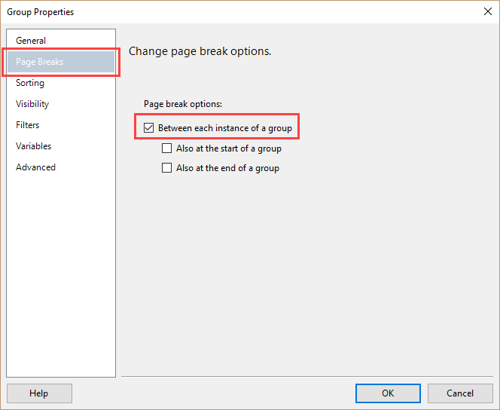Screen dimensions: 500x410
Task: Enable the Also at start checkbox
Action: pos(166,148)
